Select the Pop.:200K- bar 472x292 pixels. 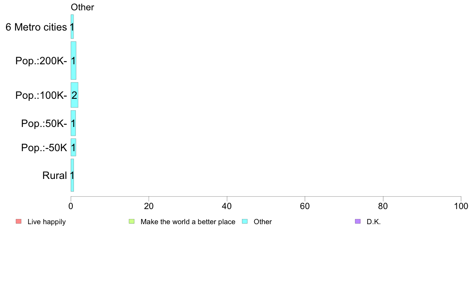pos(74,60)
